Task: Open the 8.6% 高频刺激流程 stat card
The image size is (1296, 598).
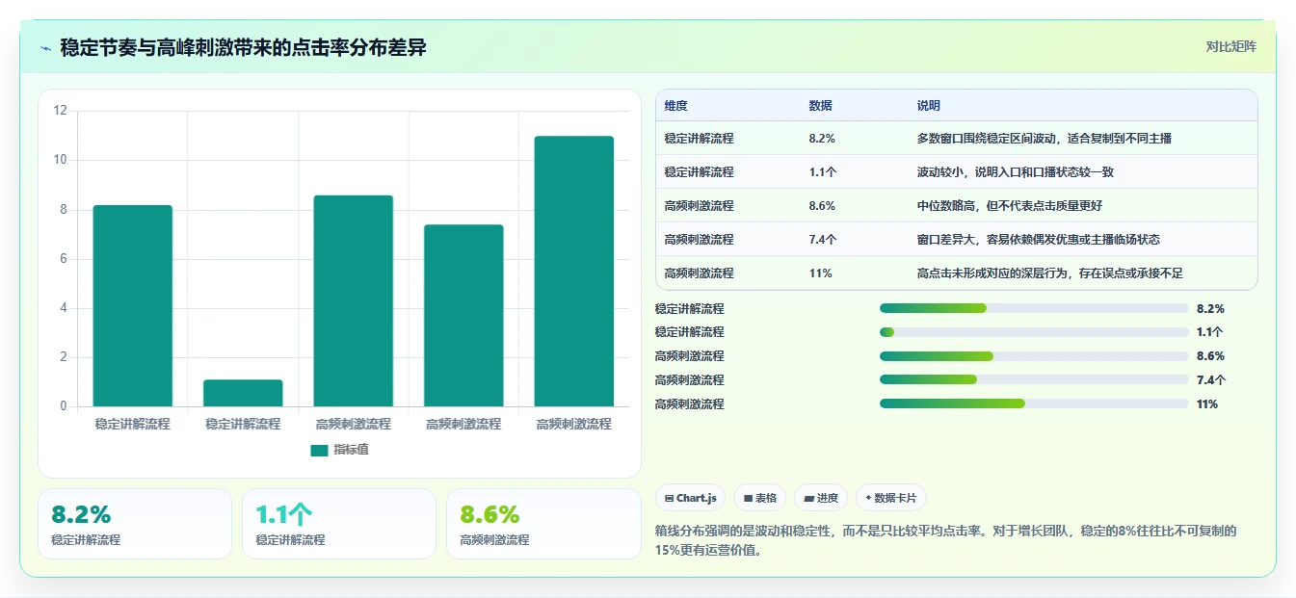Action: tap(543, 524)
